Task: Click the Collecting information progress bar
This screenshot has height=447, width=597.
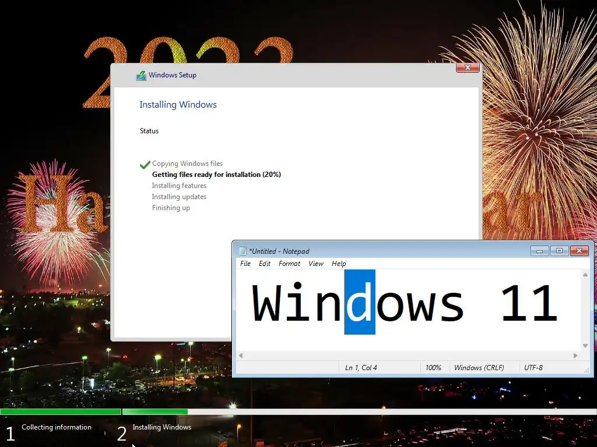Action: tap(61, 411)
